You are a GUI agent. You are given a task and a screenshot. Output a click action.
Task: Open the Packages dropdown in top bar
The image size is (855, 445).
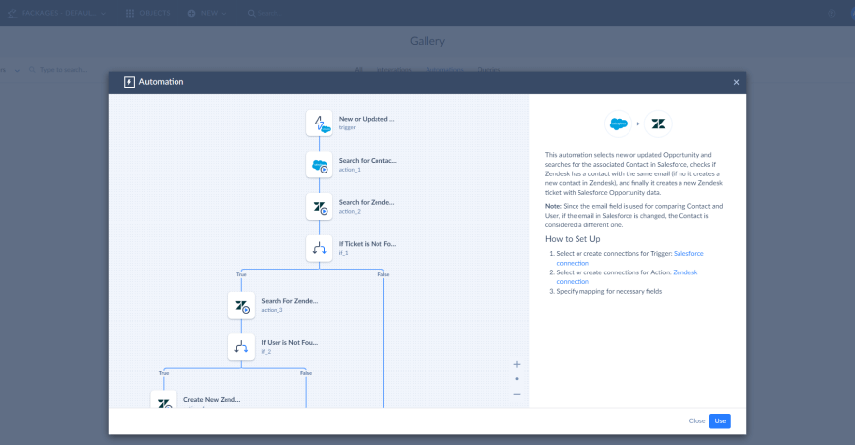pos(57,13)
